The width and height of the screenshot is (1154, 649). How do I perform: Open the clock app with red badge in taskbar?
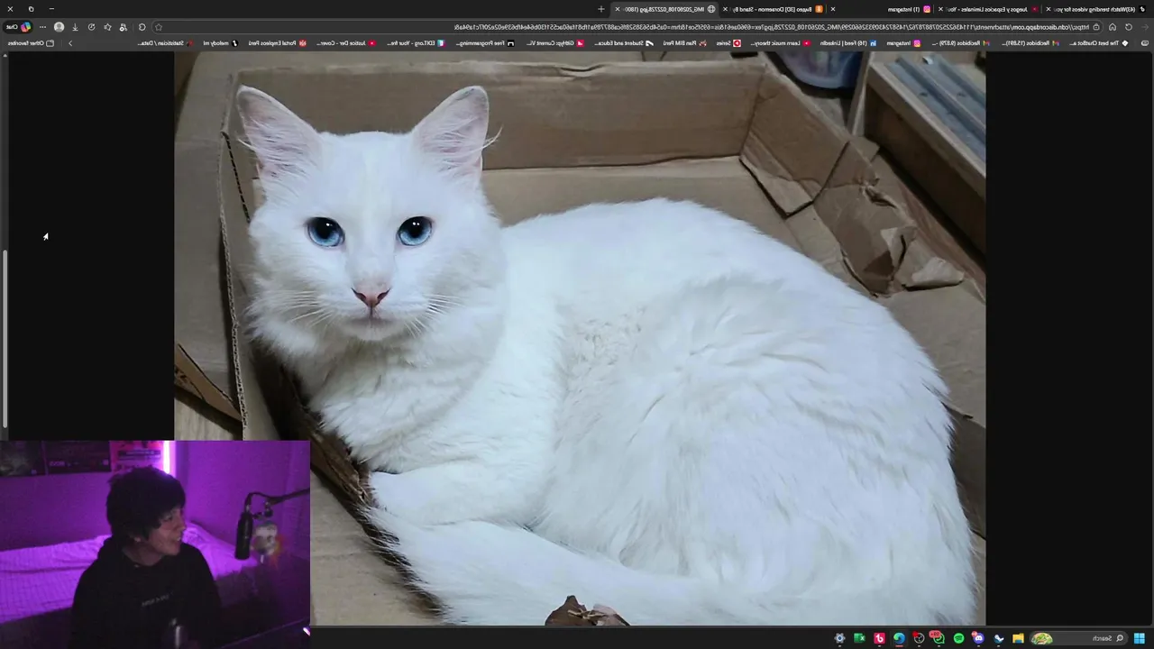tap(919, 638)
